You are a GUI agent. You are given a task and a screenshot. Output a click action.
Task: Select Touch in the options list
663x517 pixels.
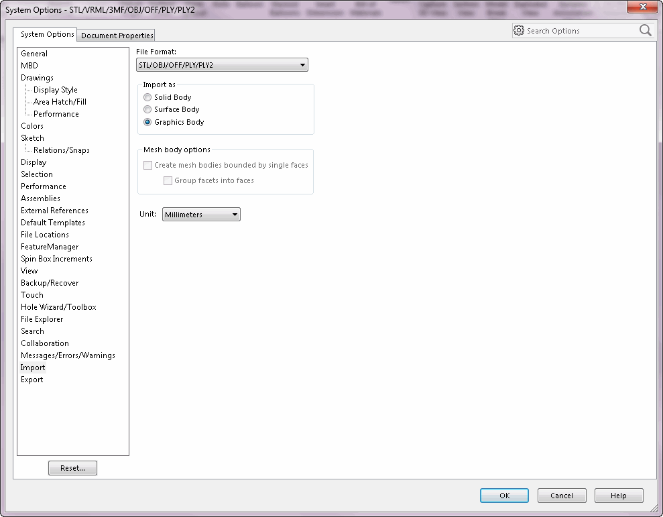click(32, 295)
